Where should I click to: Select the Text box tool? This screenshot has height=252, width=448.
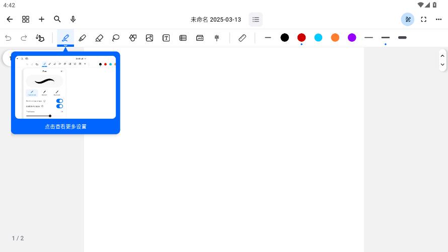166,38
